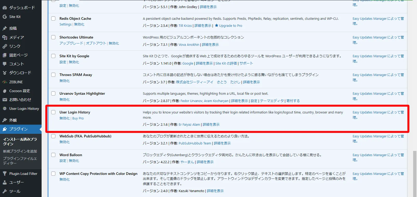Deactivate WP Content Copy Protection via 無効化
Image resolution: width=417 pixels, height=197 pixels.
point(64,180)
